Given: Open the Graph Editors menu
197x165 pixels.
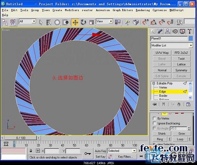Looking at the screenshot, I should pos(123,10).
